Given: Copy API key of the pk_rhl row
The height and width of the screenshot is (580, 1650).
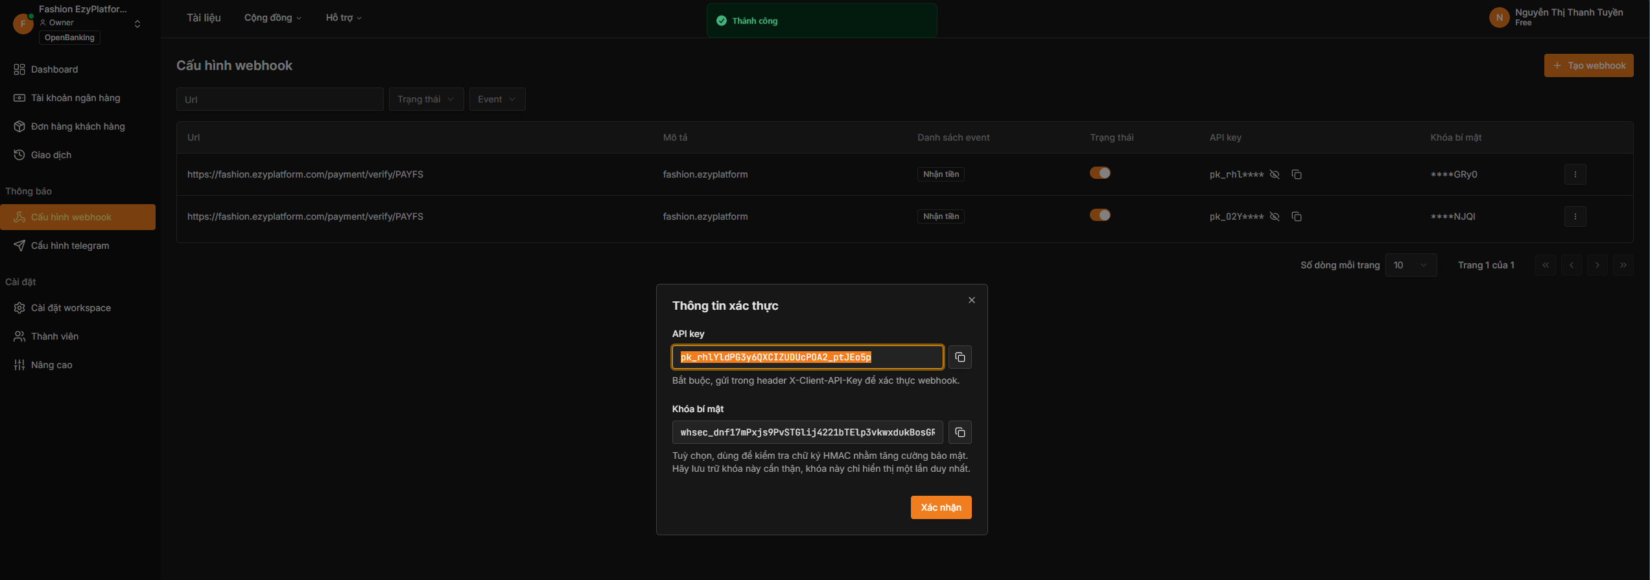Looking at the screenshot, I should pyautogui.click(x=1297, y=174).
